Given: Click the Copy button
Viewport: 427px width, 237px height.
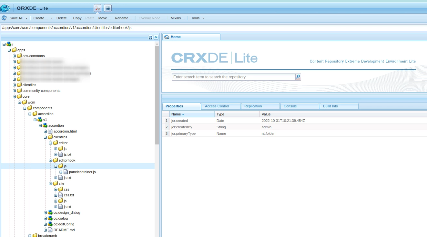Looking at the screenshot, I should tap(77, 18).
